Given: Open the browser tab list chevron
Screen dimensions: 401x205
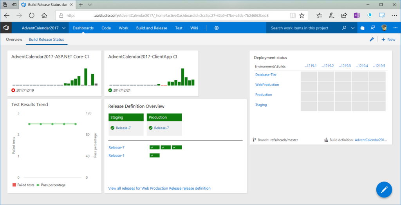Looking at the screenshot, I should click(x=90, y=5).
